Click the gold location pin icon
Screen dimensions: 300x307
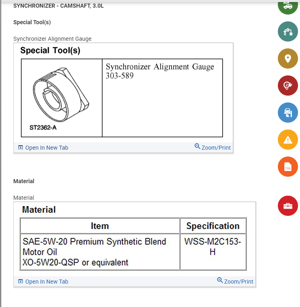click(288, 58)
